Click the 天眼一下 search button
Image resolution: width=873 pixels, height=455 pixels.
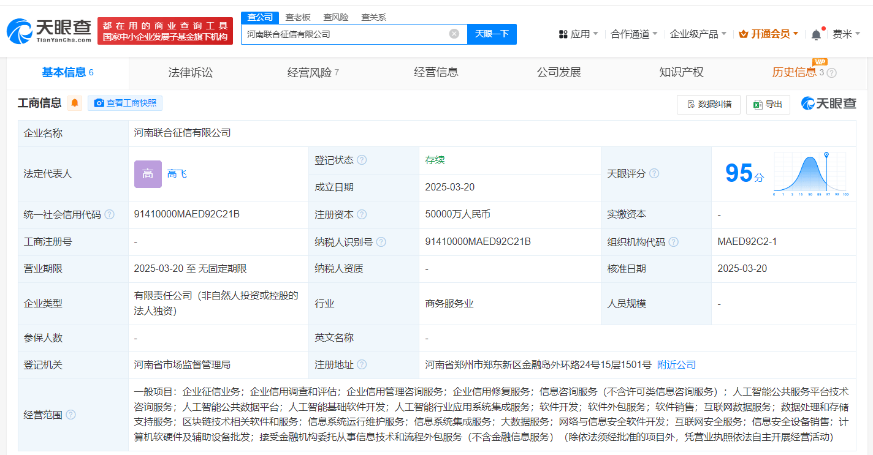pyautogui.click(x=492, y=34)
